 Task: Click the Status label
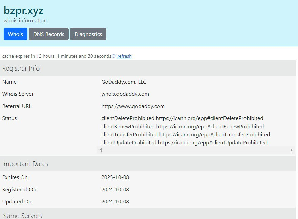pyautogui.click(x=9, y=118)
